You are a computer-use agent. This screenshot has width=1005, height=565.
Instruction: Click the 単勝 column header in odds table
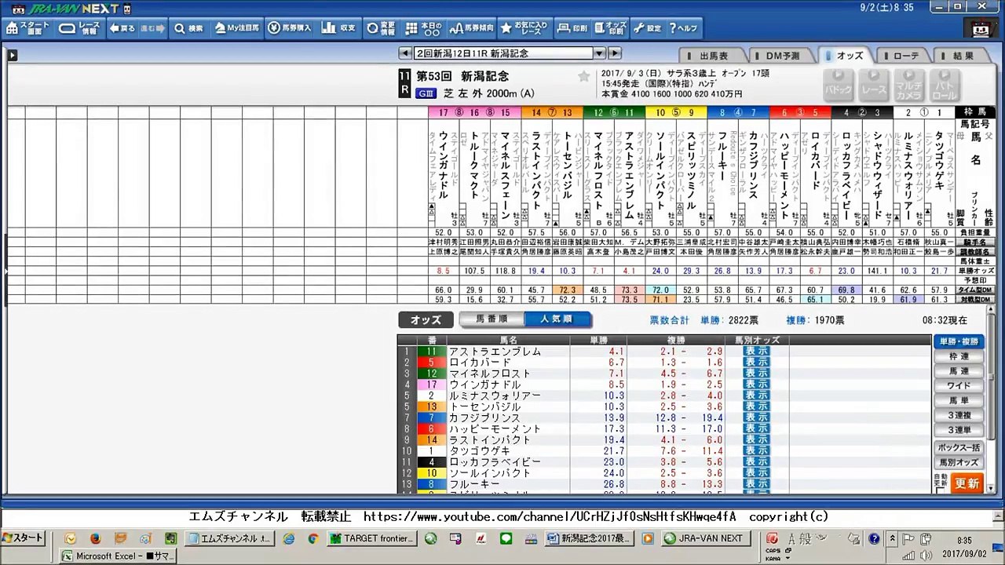(598, 340)
